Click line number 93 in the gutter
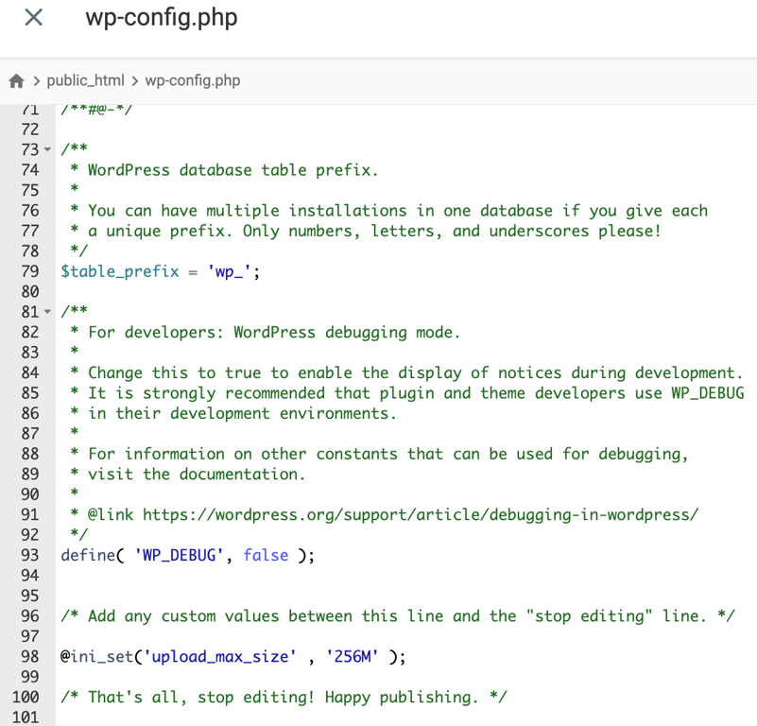Viewport: 757px width, 726px height. (29, 555)
